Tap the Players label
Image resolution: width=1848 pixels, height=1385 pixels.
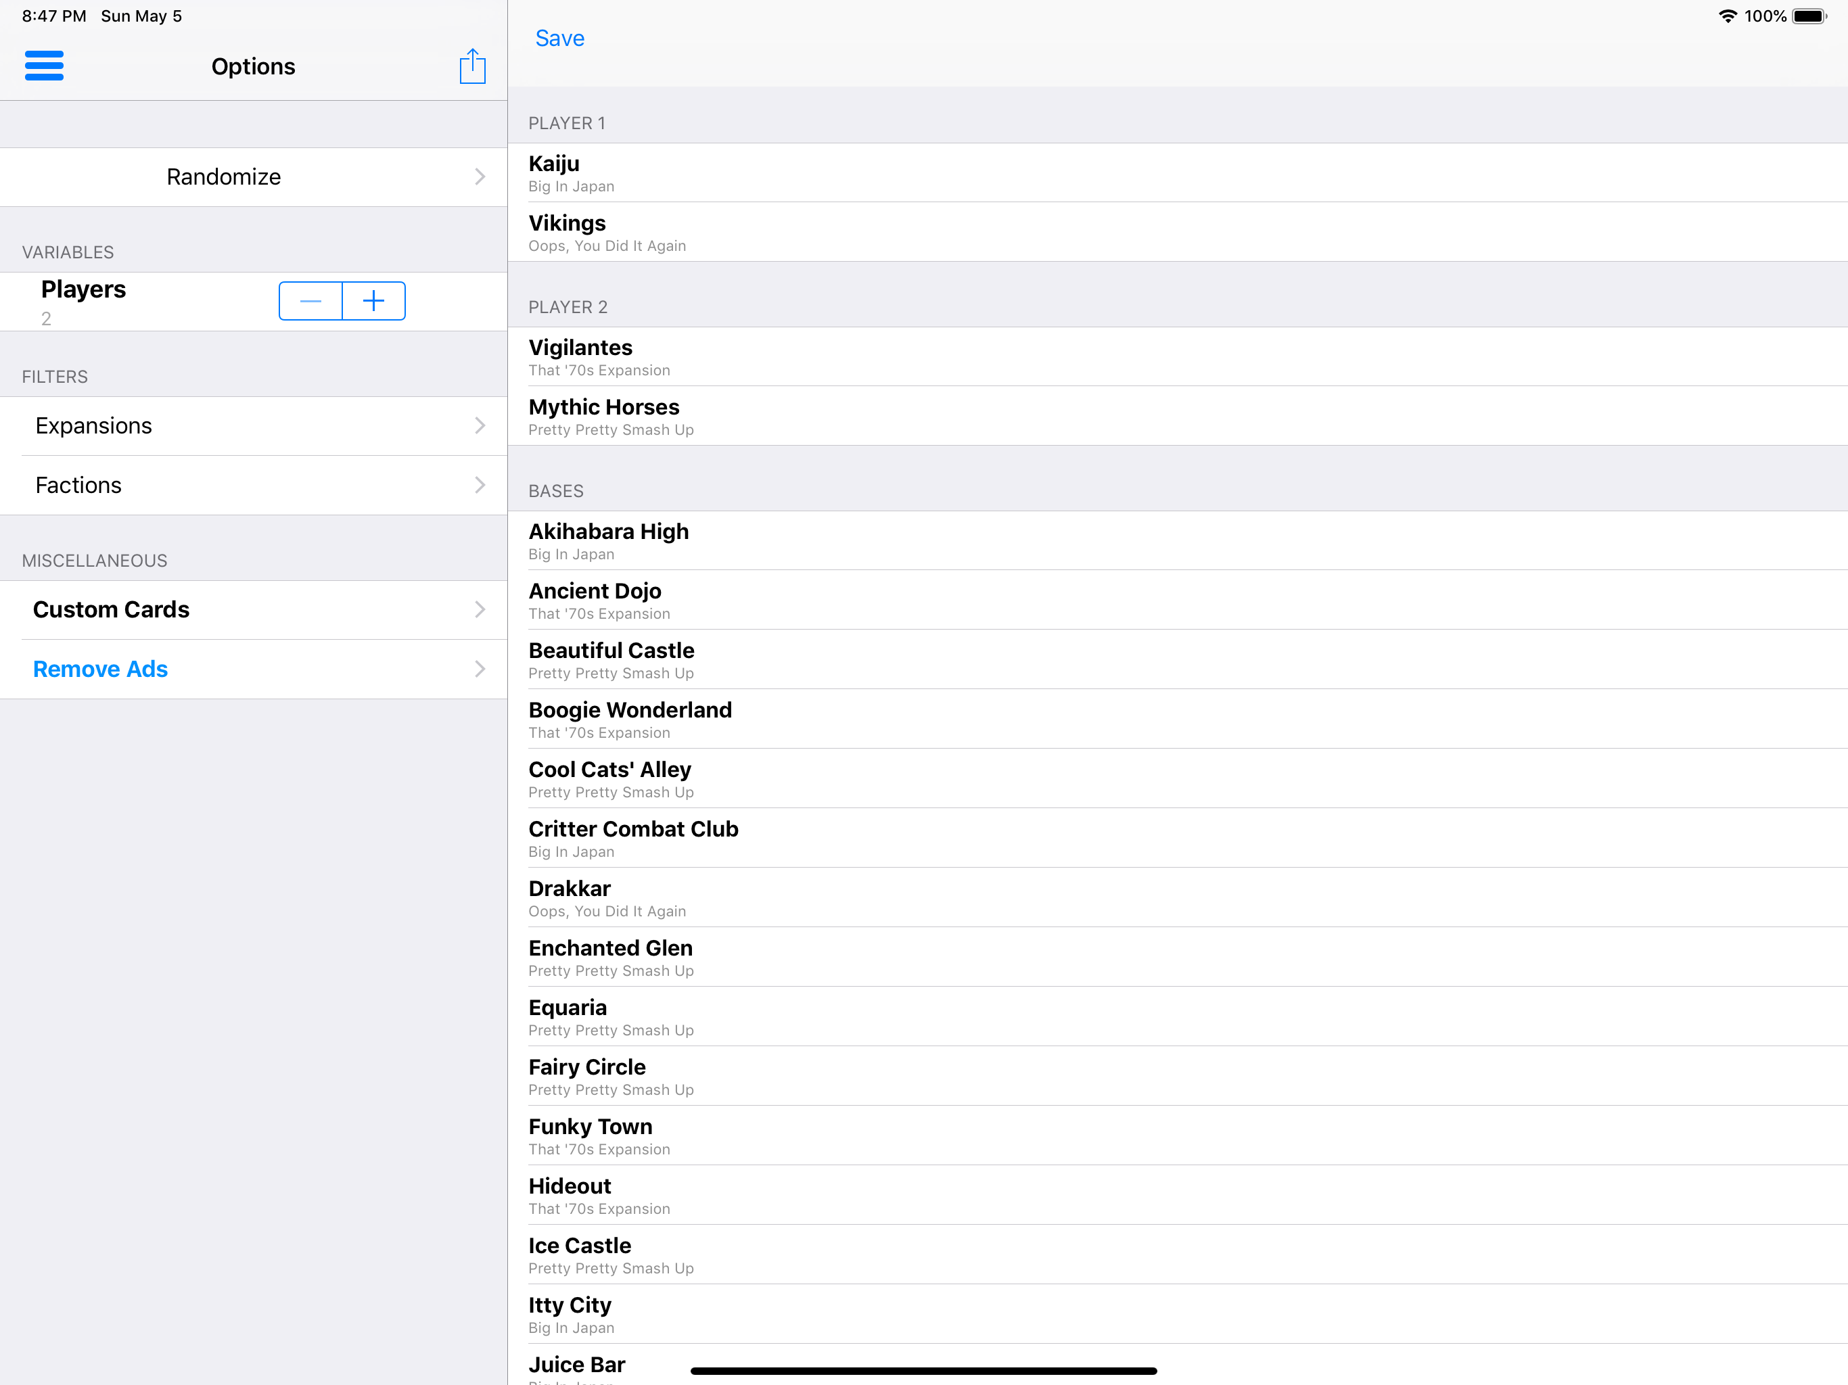click(84, 289)
